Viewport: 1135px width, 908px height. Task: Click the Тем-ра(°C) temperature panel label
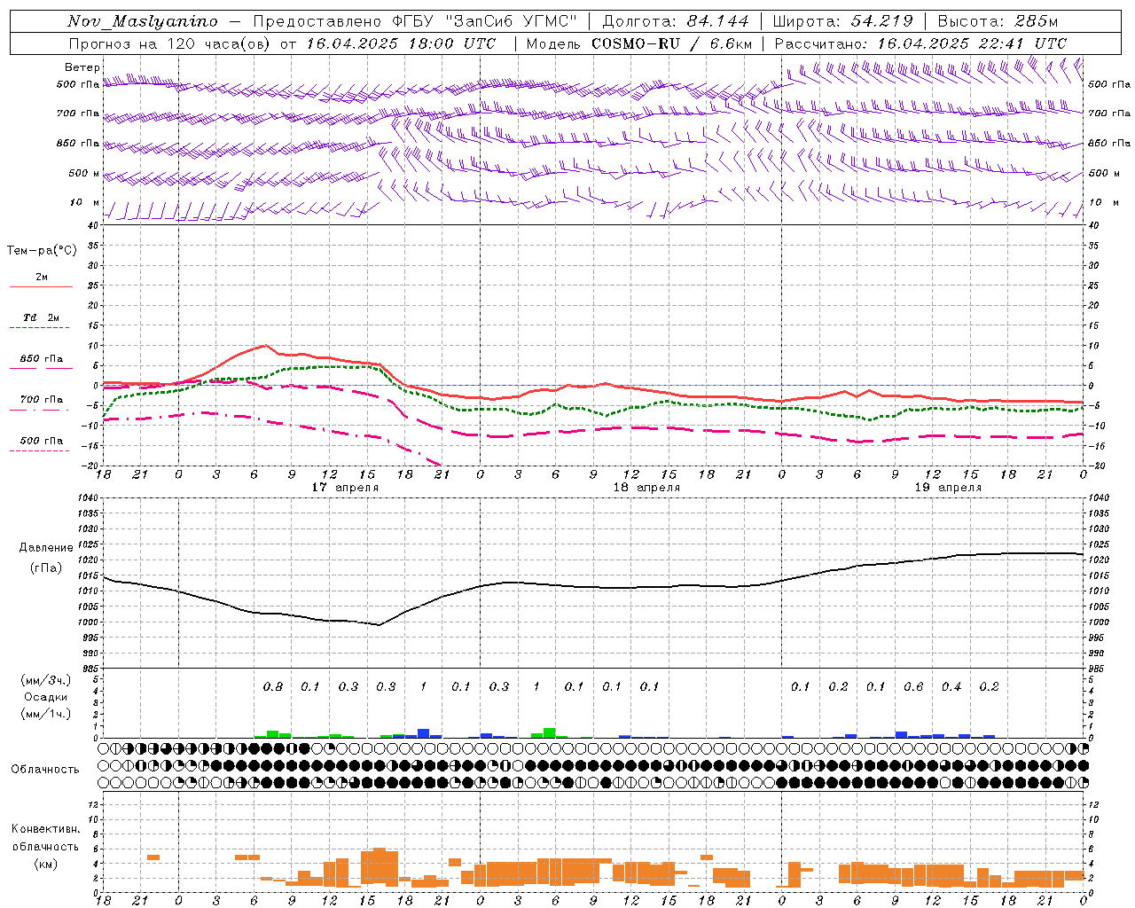tap(42, 251)
